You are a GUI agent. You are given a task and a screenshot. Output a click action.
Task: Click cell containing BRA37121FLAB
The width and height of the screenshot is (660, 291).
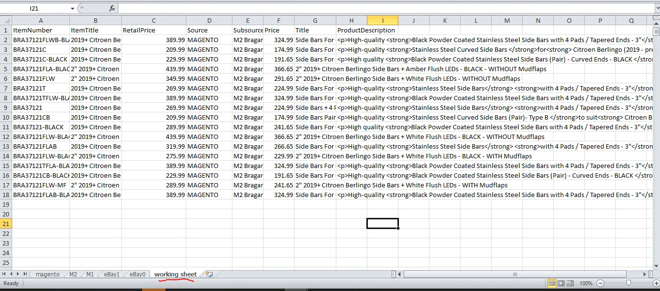pyautogui.click(x=41, y=146)
